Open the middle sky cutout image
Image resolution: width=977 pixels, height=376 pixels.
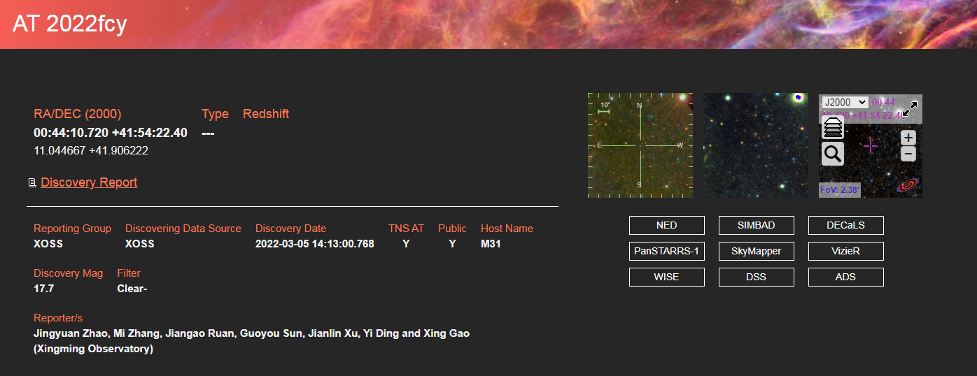(x=755, y=145)
